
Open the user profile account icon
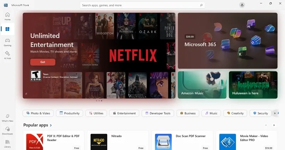(242, 5)
